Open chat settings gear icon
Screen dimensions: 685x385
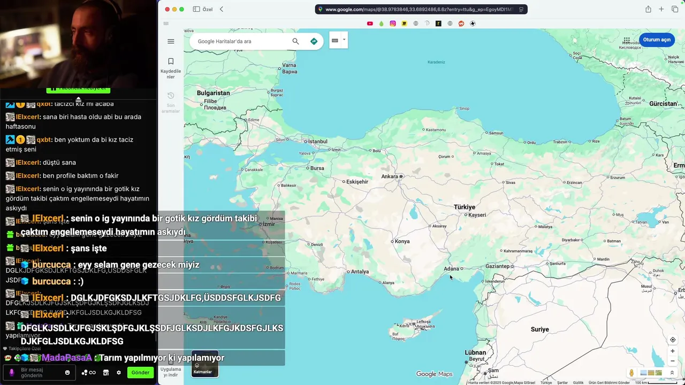[119, 373]
